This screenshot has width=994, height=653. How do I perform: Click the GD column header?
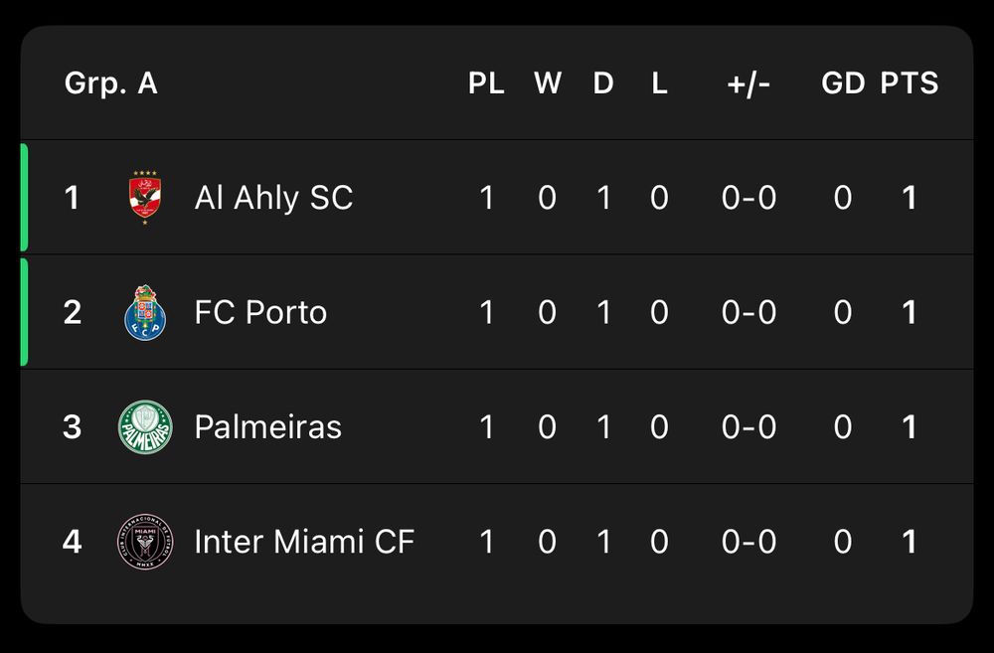842,83
